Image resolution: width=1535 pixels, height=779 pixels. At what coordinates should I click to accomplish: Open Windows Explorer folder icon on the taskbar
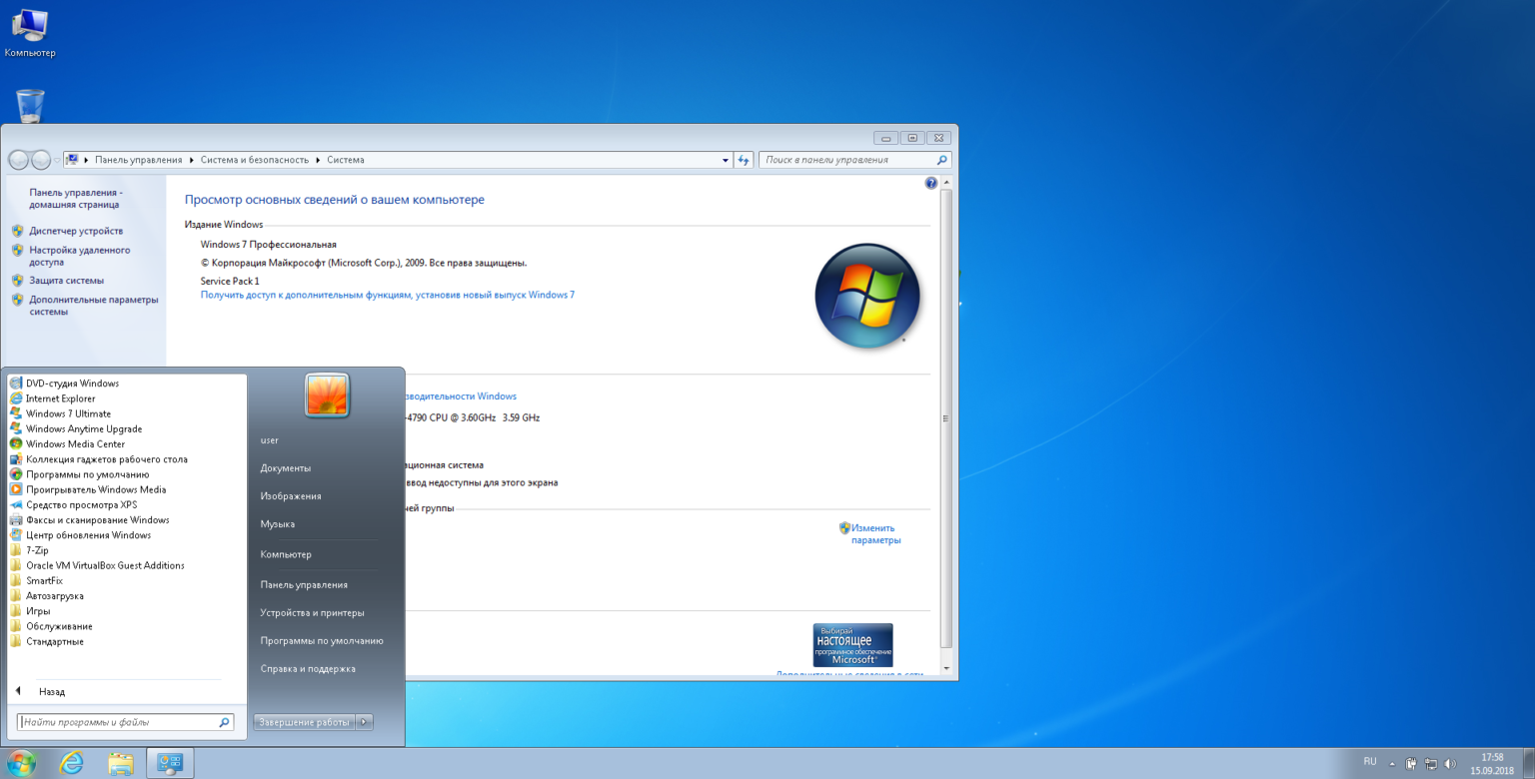(121, 764)
